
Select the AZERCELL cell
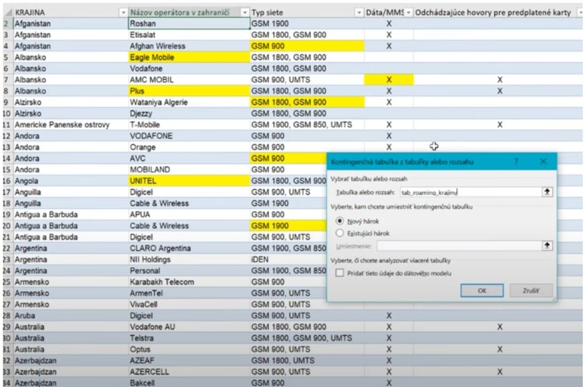click(189, 372)
